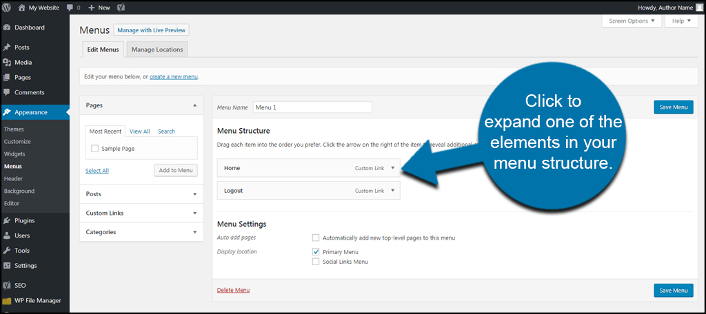Screen dimensions: 706x314
Task: Click the Posts pushpin icon in sidebar
Action: pyautogui.click(x=7, y=48)
